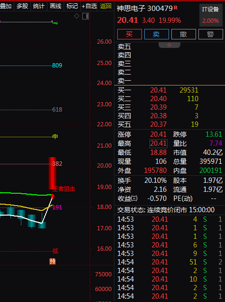Open the 多股 multi-stock menu
Screen dimensions: 225x302
(22, 6)
